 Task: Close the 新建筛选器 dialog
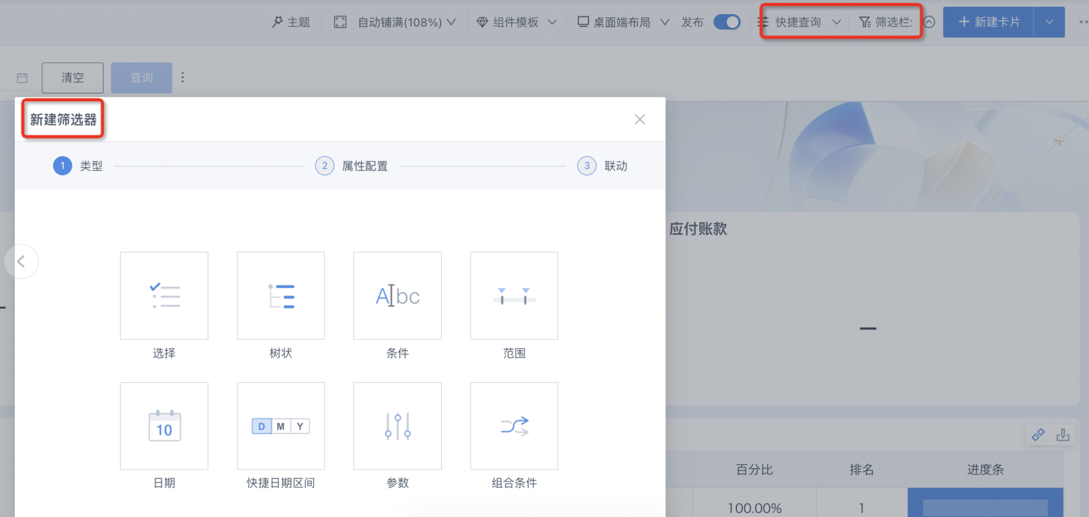pyautogui.click(x=640, y=119)
